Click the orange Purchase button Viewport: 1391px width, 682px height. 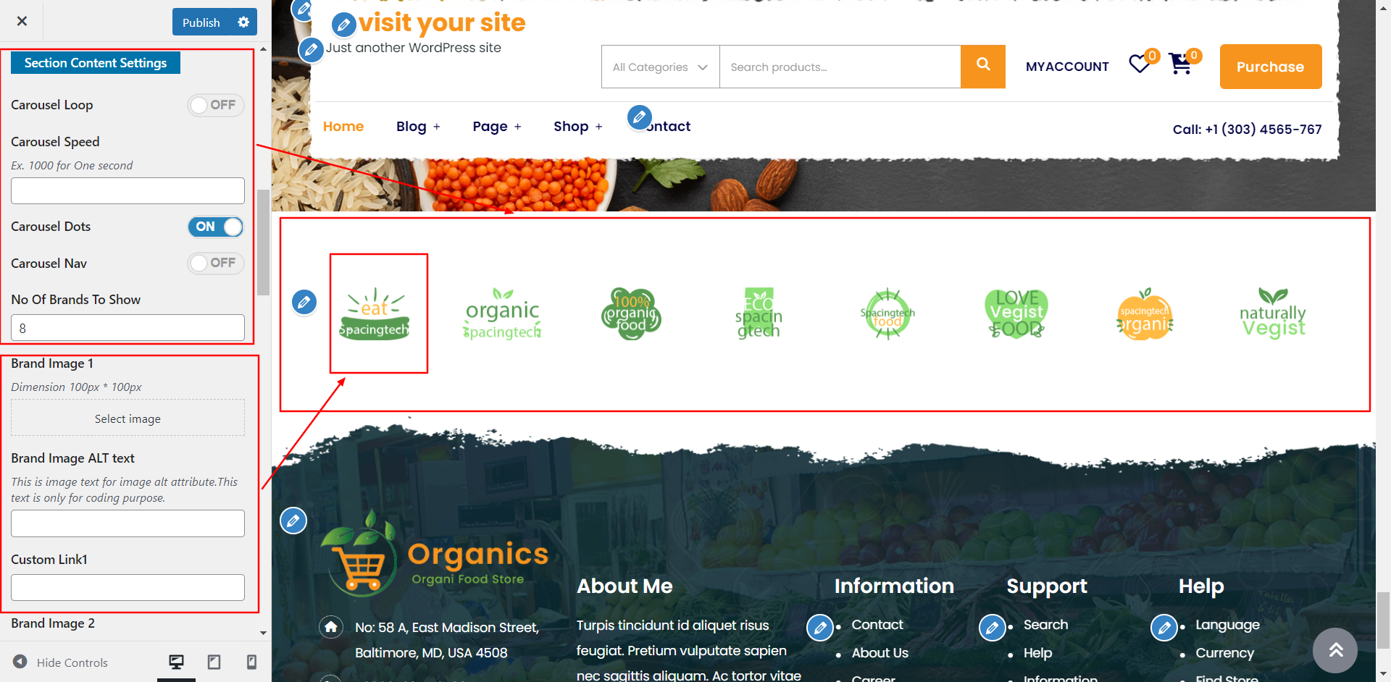tap(1271, 67)
